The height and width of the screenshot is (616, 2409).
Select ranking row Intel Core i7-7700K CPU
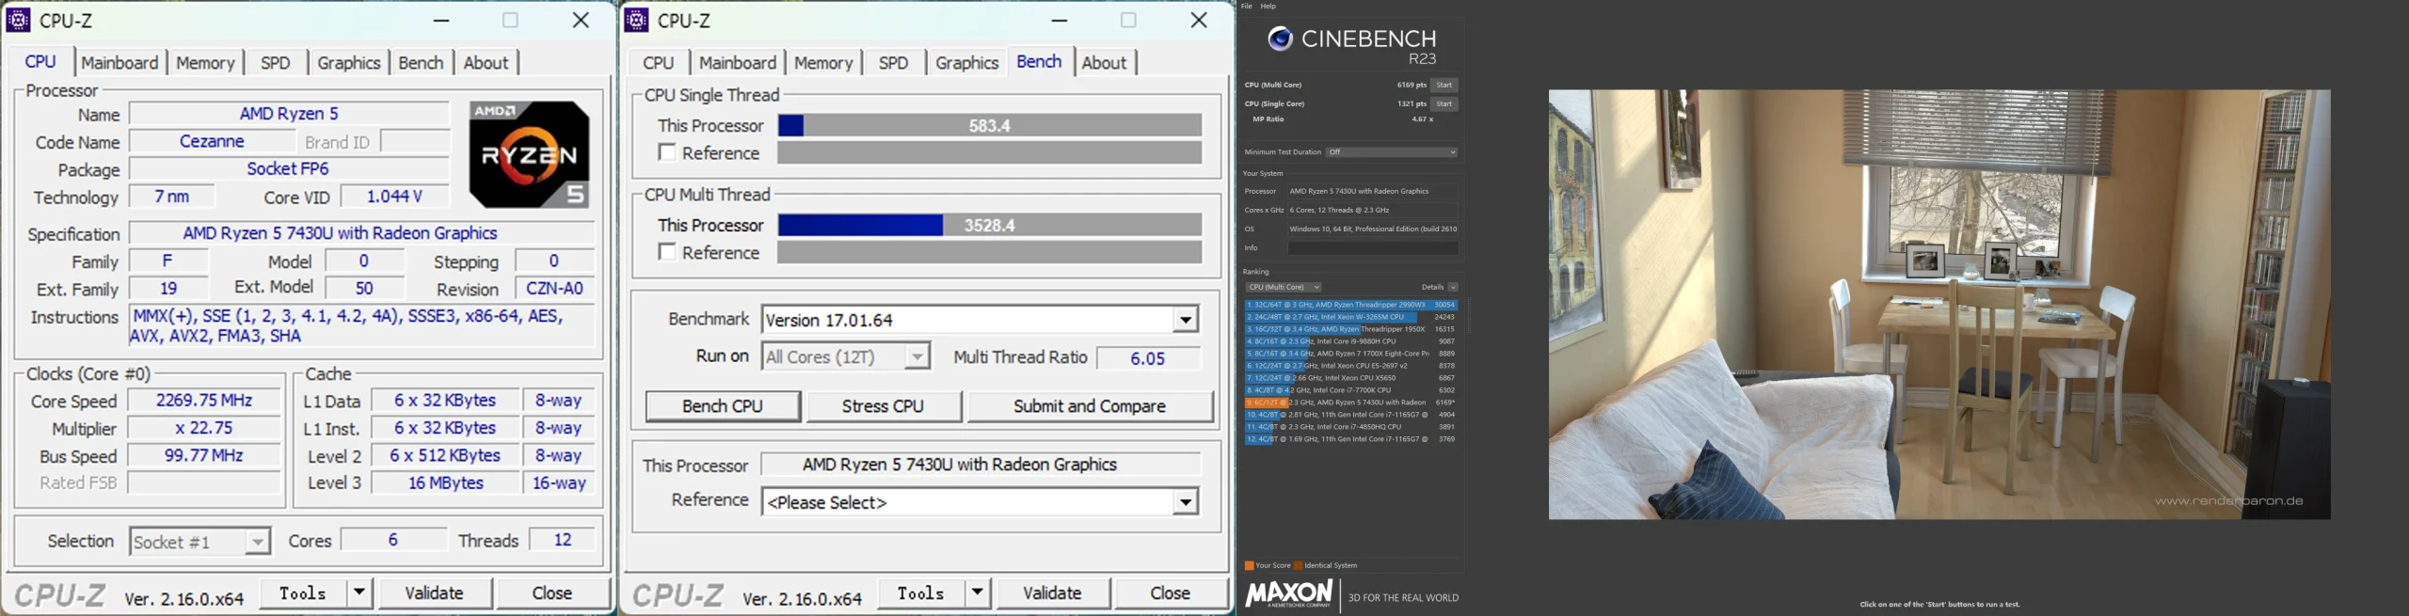click(1351, 390)
